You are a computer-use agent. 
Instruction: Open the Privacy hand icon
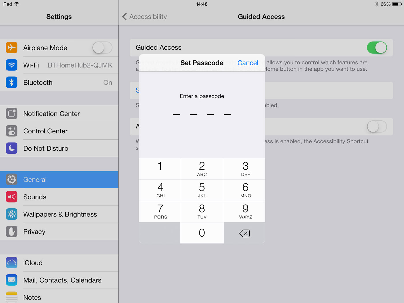tap(12, 231)
